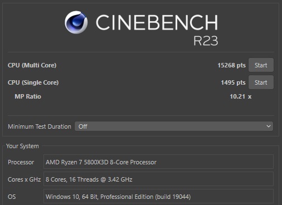The height and width of the screenshot is (205, 282).
Task: Click the dropdown chevron arrow next to Off
Action: pos(269,126)
